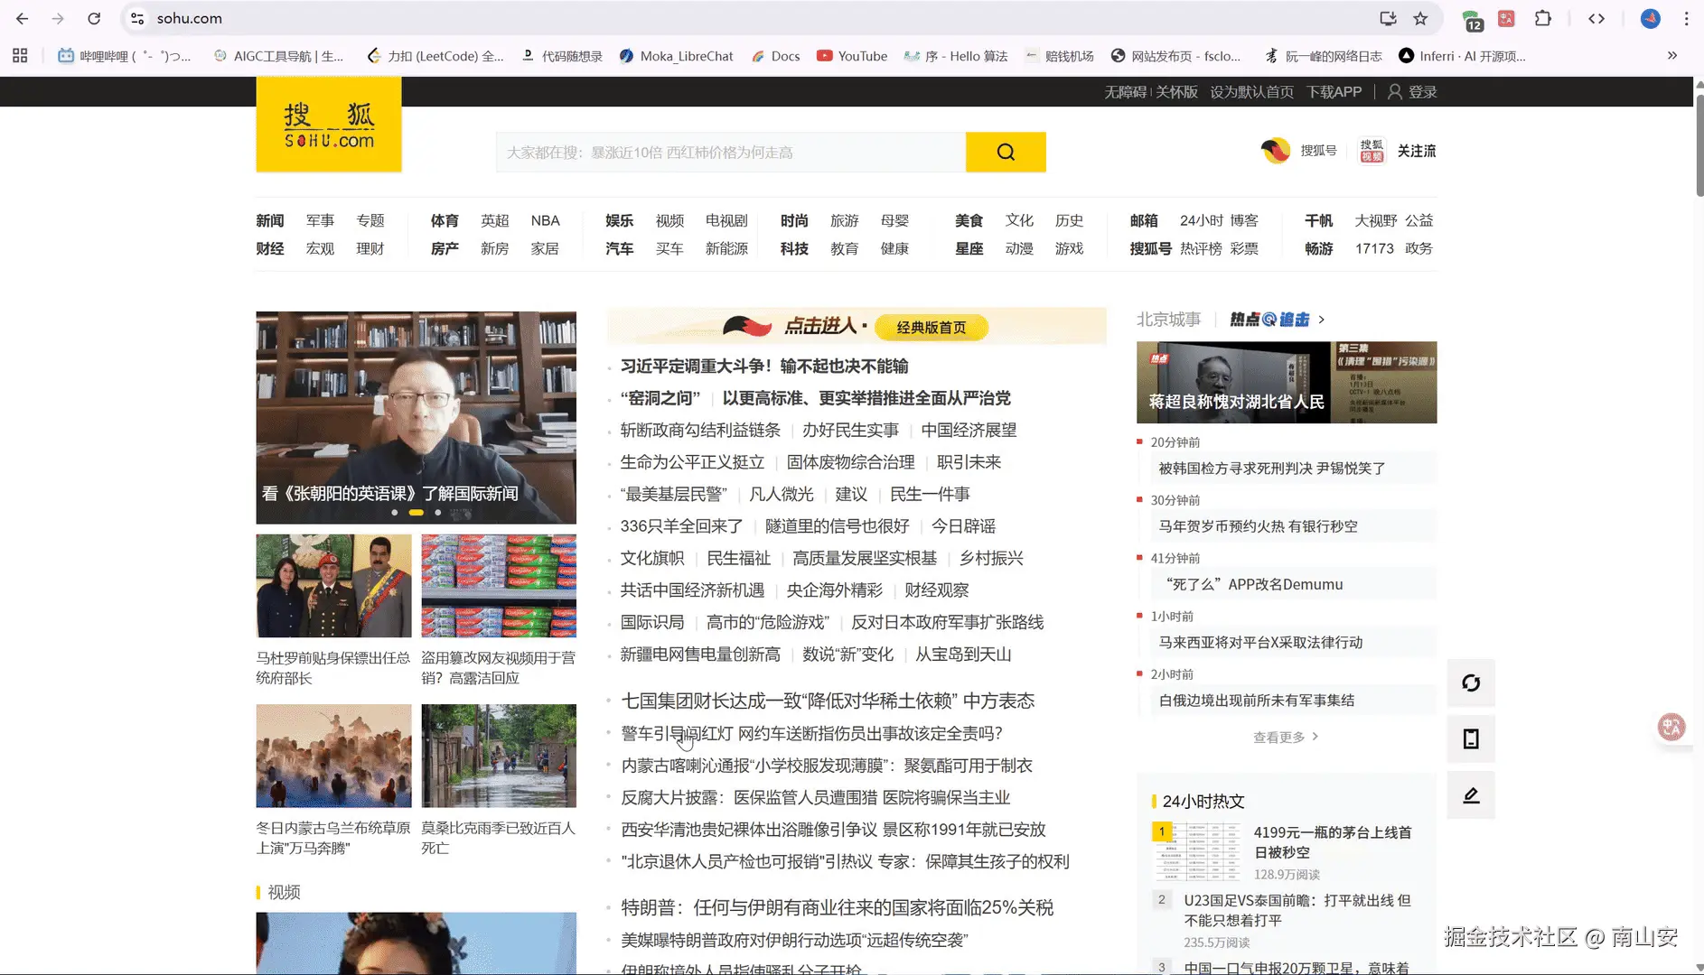
Task: Open the 娱乐 navigation item
Action: pos(619,221)
